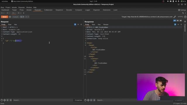Expand the Inspector side panel
Image resolution: width=187 pixels, height=105 pixels.
(185, 26)
